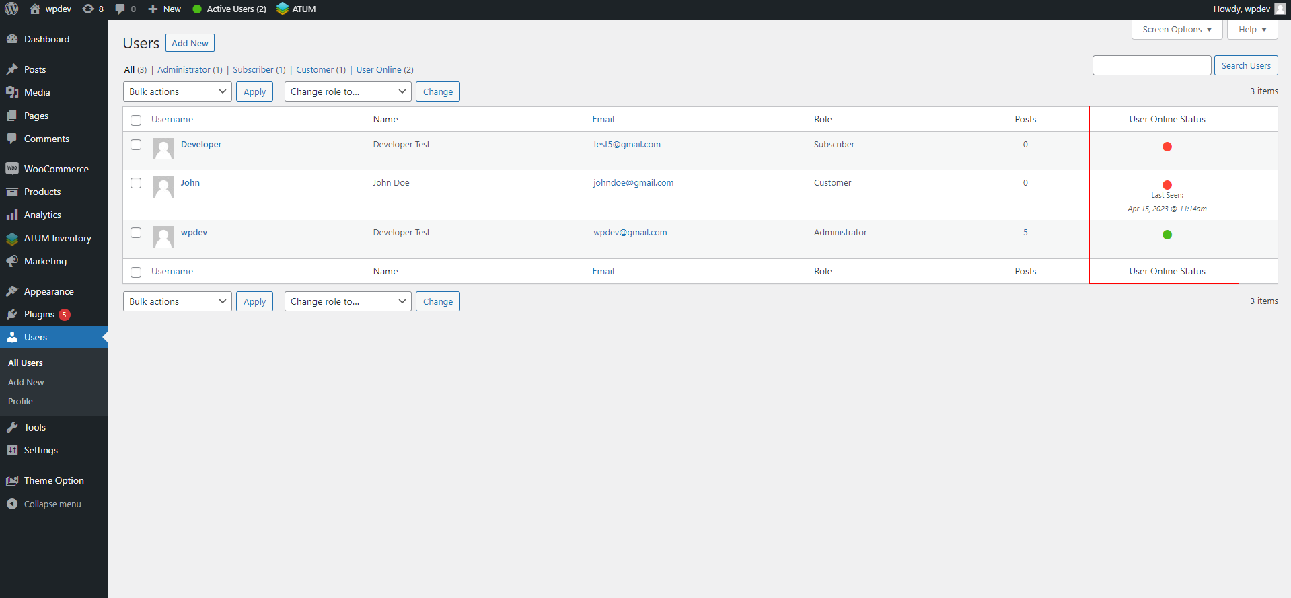The height and width of the screenshot is (598, 1291).
Task: Open All Users submenu item
Action: coord(26,363)
